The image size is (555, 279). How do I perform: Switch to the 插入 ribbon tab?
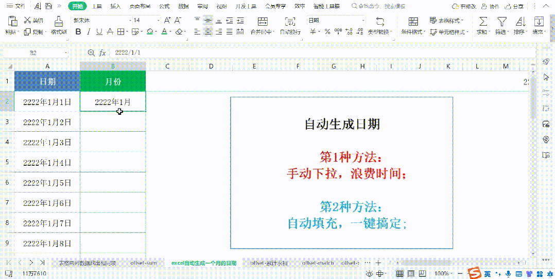115,6
